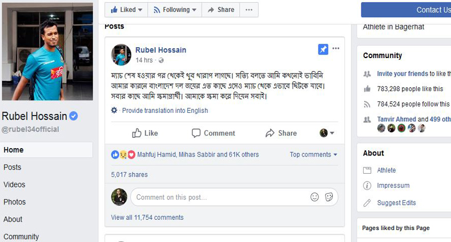Expand the Top comments sort dropdown
This screenshot has width=451, height=242.
[x=313, y=154]
